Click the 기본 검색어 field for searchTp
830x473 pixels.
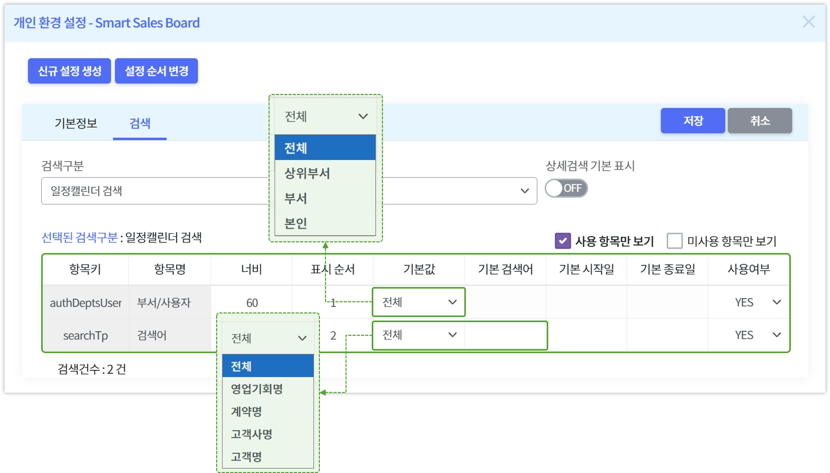(x=506, y=335)
